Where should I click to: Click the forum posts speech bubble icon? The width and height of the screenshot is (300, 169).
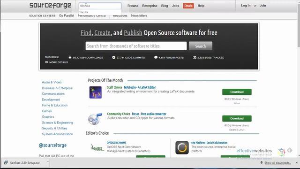[156, 57]
